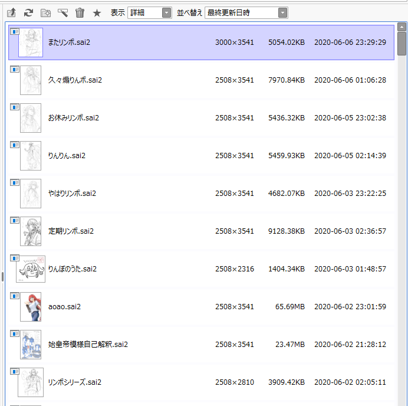Click the trash delete icon

tap(80, 12)
